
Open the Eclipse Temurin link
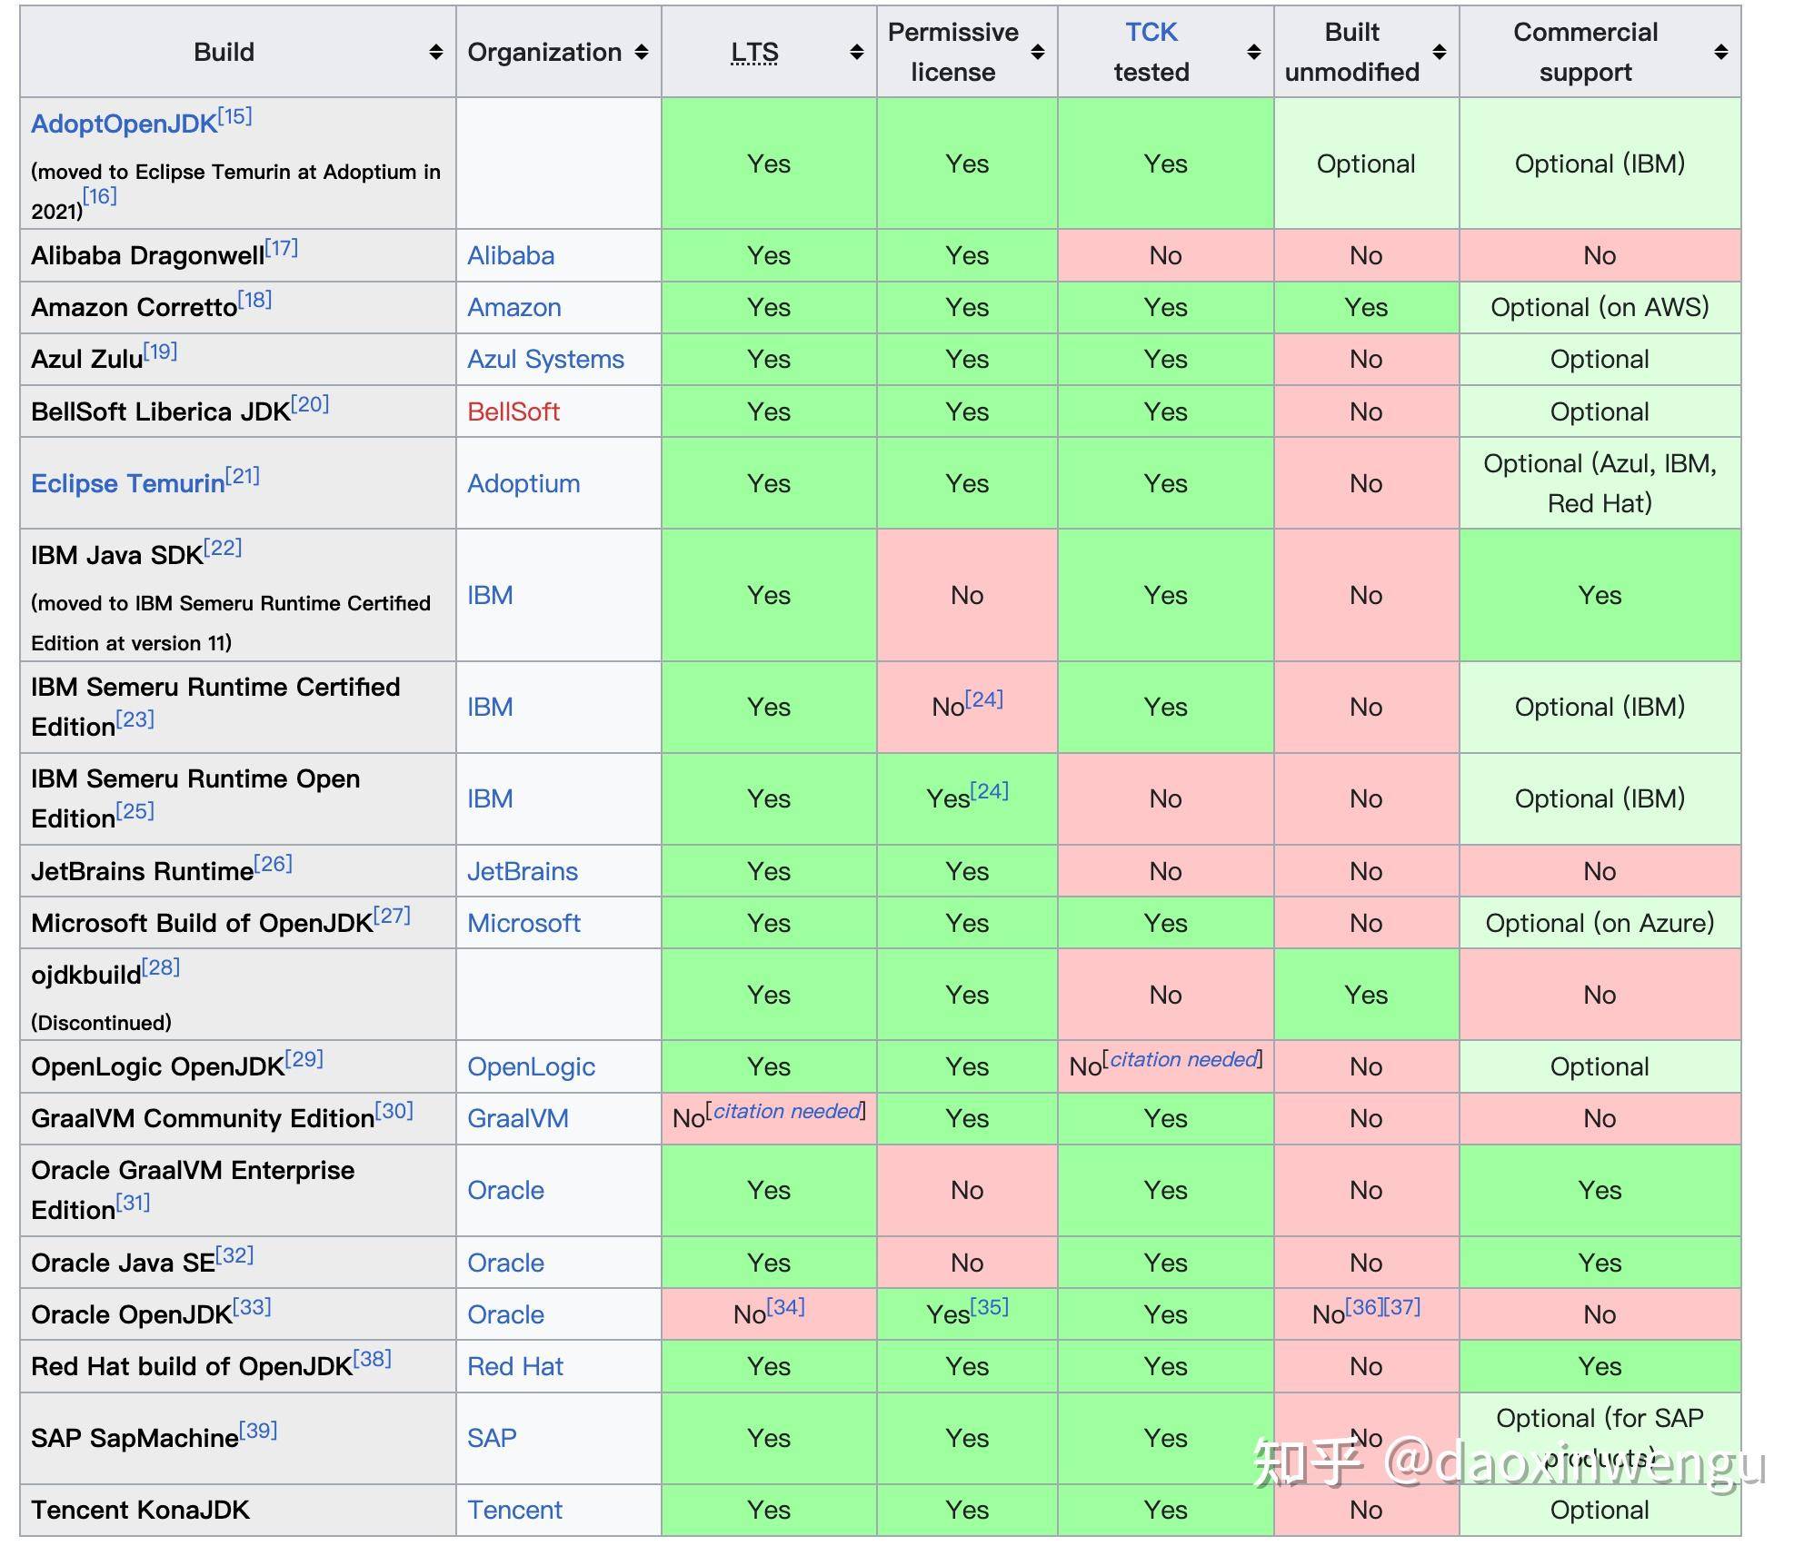click(x=127, y=483)
